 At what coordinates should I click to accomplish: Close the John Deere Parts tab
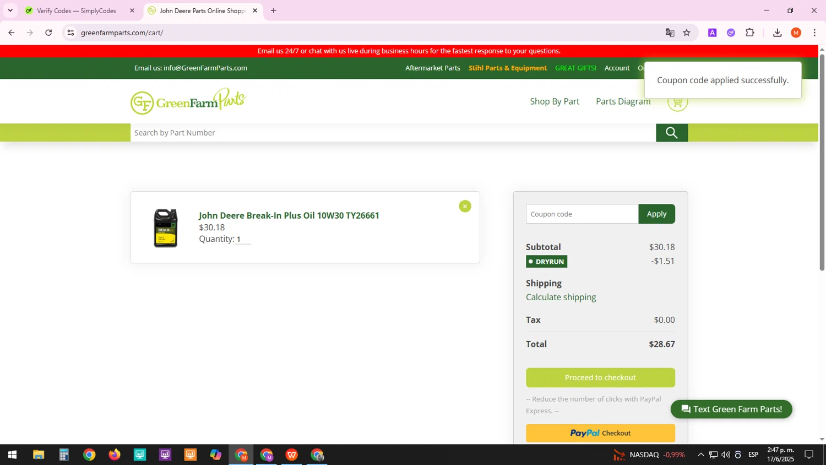[255, 10]
